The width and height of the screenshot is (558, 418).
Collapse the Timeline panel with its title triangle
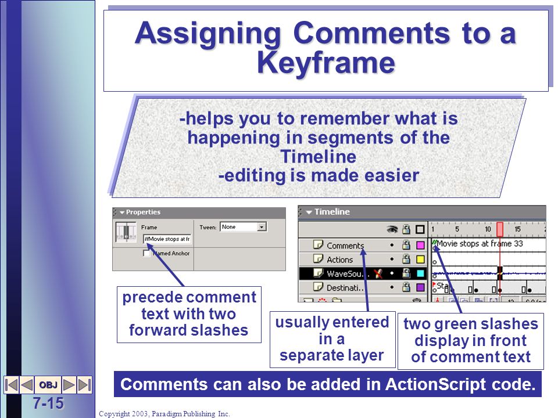click(309, 212)
